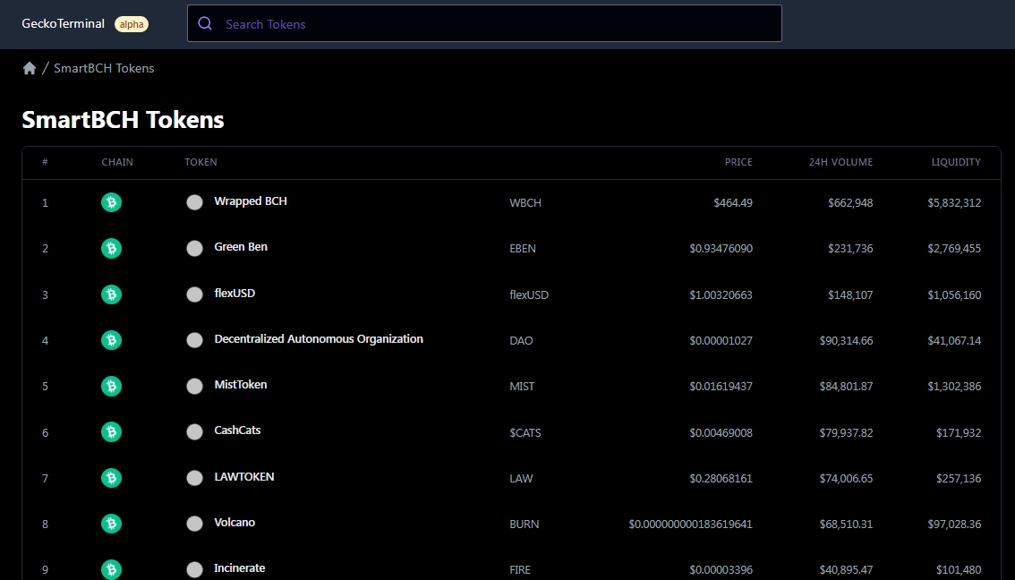The height and width of the screenshot is (580, 1015).
Task: Click the TOKEN column header
Action: click(x=200, y=162)
